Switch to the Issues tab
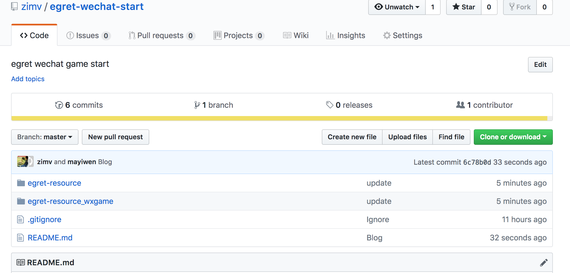The height and width of the screenshot is (273, 570). pos(88,36)
